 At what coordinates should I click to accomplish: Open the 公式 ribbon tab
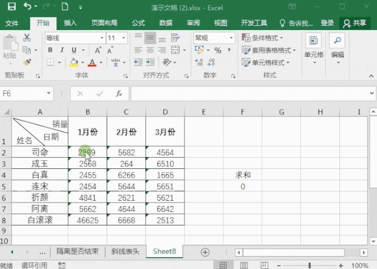[138, 23]
